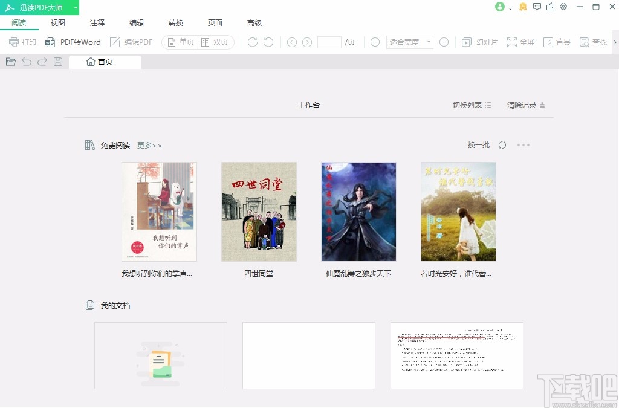This screenshot has width=619, height=408.
Task: Switch to 双页 double page view
Action: pyautogui.click(x=214, y=42)
